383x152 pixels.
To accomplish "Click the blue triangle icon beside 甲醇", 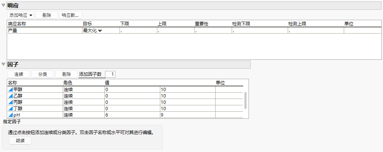I will click(10, 89).
